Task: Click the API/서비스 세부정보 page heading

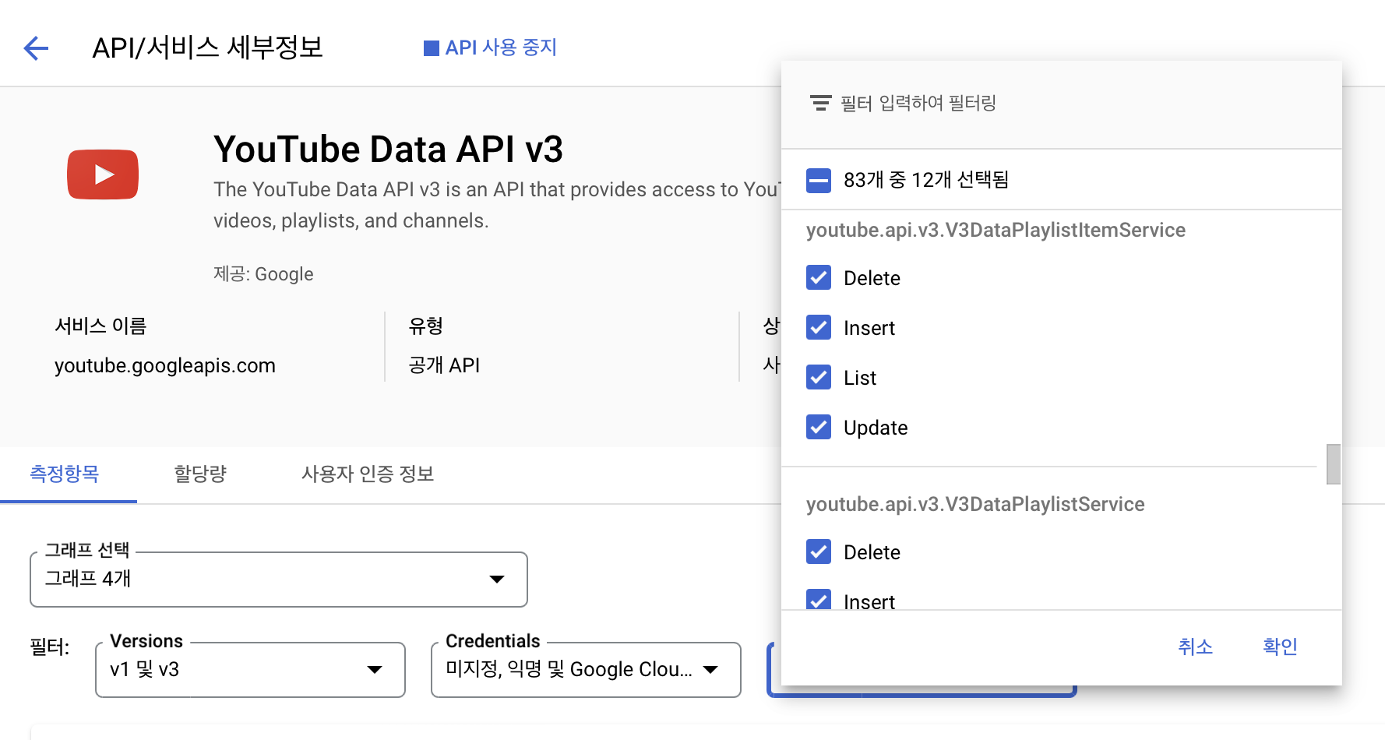Action: point(207,48)
